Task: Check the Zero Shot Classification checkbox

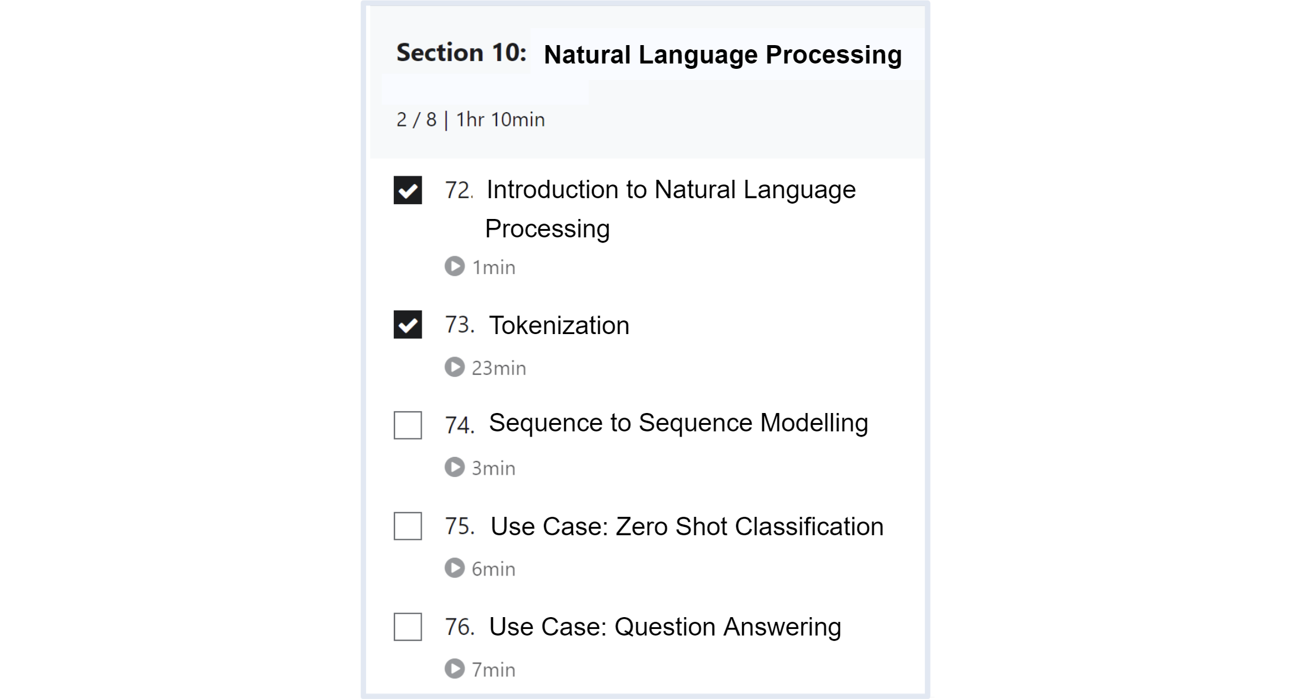Action: pyautogui.click(x=408, y=526)
